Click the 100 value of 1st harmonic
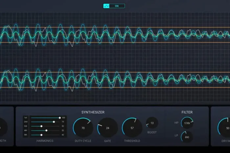Viewport: 230px width, 153px height. [63, 117]
